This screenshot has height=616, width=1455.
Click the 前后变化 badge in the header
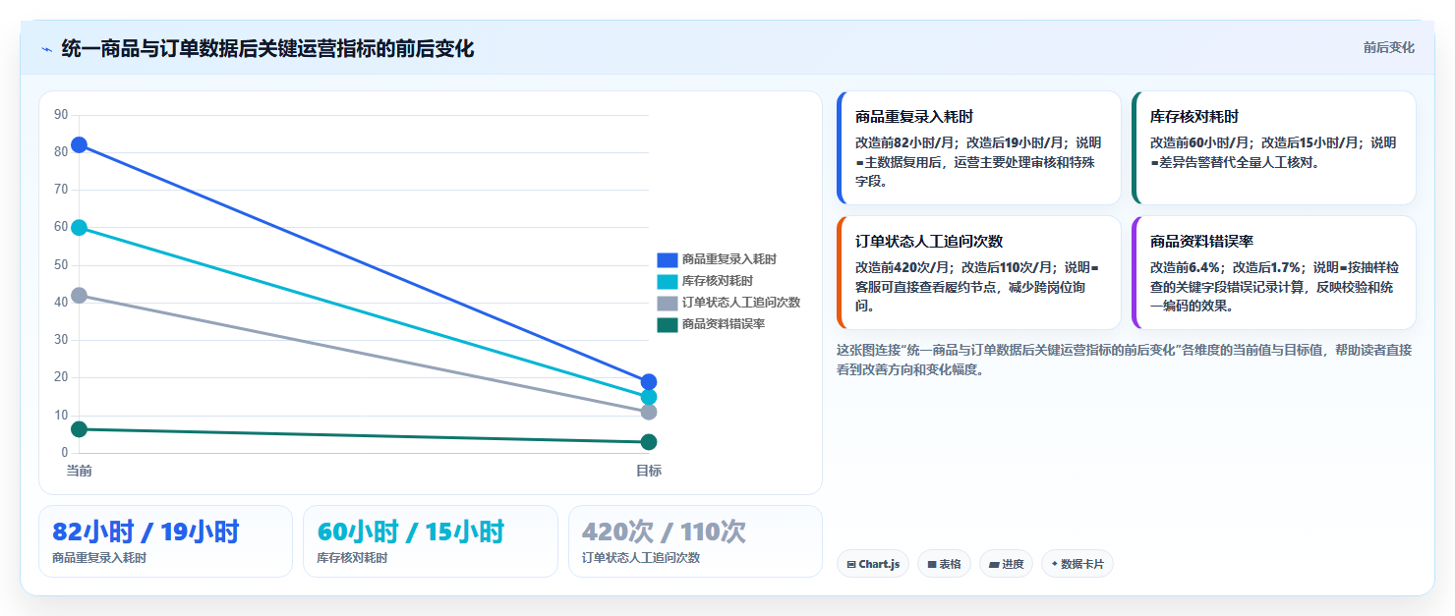point(1388,47)
